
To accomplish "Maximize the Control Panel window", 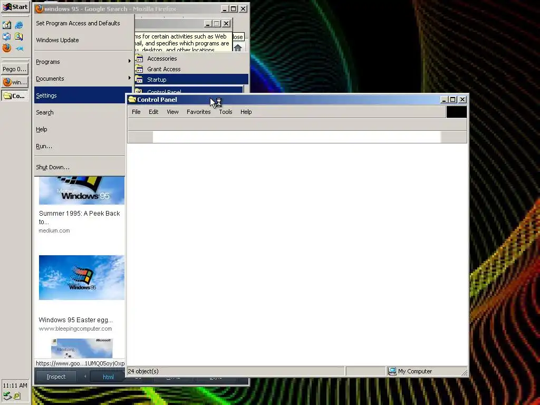I will pos(453,100).
